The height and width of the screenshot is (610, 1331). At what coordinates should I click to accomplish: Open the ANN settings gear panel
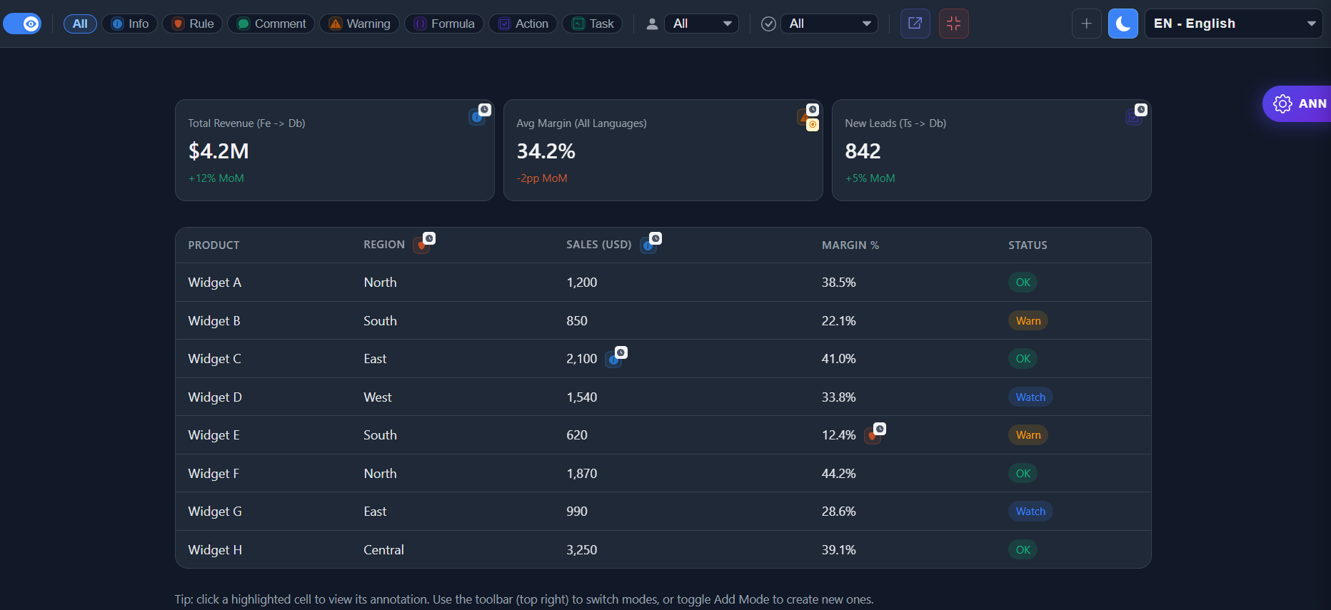[x=1297, y=103]
